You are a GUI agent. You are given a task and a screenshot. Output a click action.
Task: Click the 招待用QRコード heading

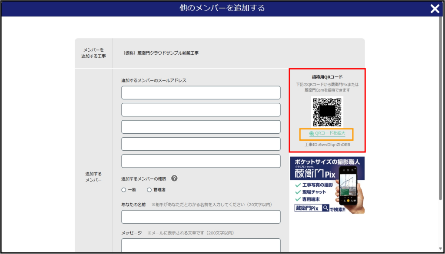[x=327, y=77]
